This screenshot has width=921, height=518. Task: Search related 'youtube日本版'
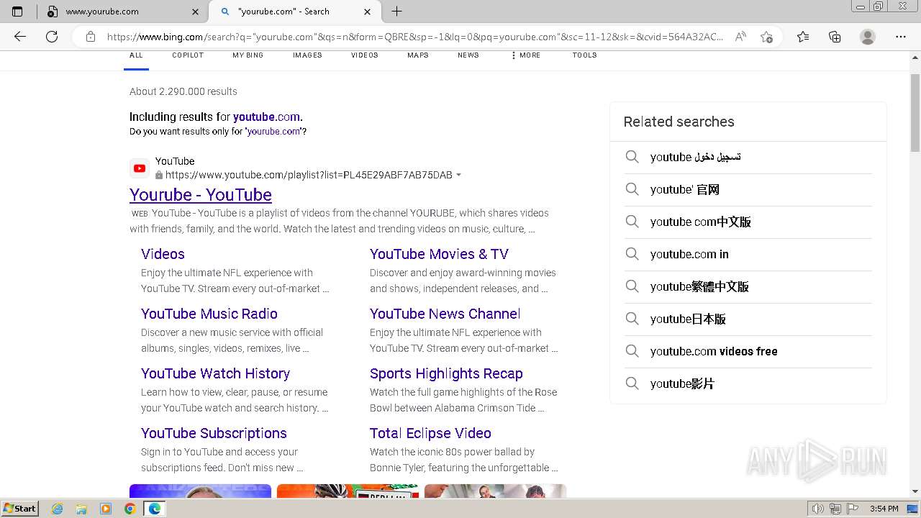point(748,319)
